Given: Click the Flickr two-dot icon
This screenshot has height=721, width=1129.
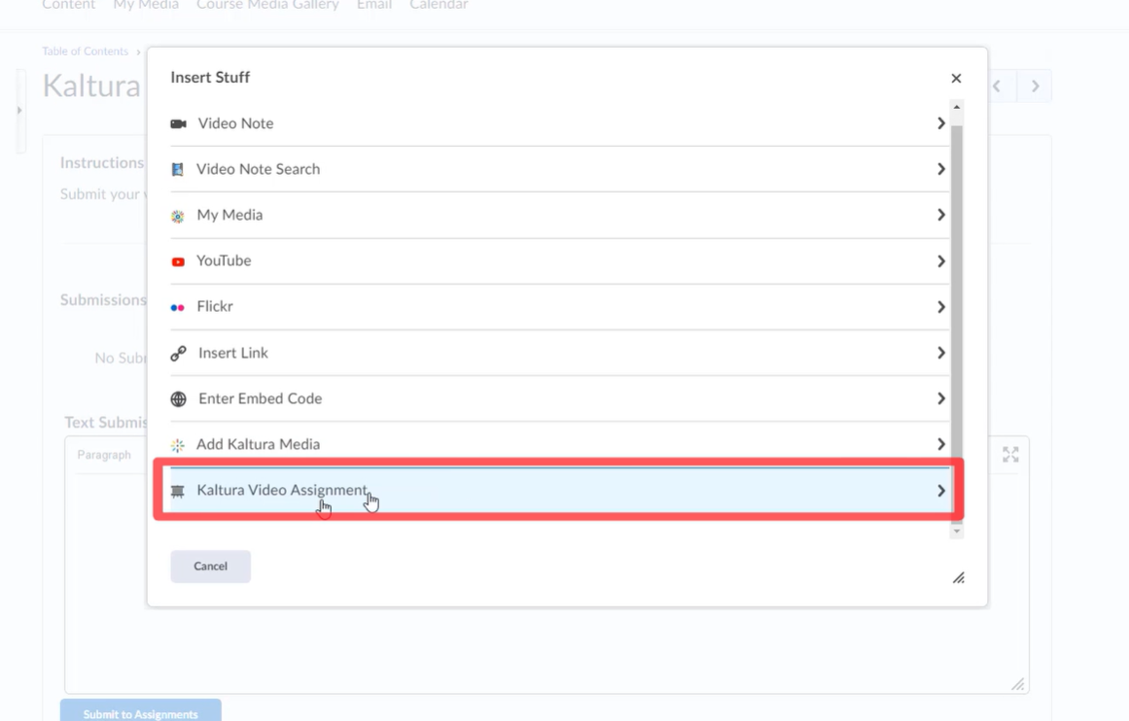Looking at the screenshot, I should pos(177,307).
